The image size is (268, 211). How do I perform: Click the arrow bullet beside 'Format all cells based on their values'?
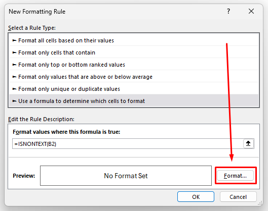(14, 40)
